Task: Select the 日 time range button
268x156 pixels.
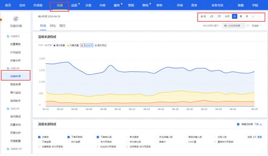Action: 234,16
